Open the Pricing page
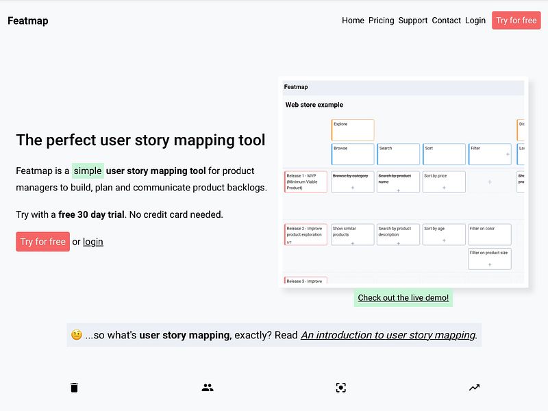Image resolution: width=548 pixels, height=411 pixels. tap(382, 21)
